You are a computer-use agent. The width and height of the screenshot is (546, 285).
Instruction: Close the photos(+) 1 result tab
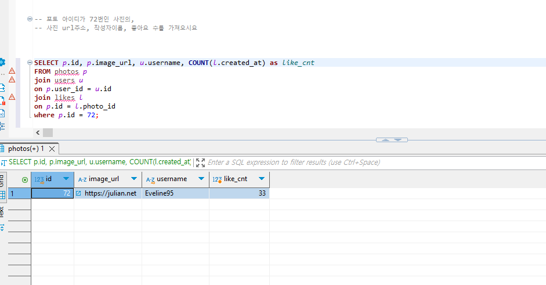(x=52, y=149)
